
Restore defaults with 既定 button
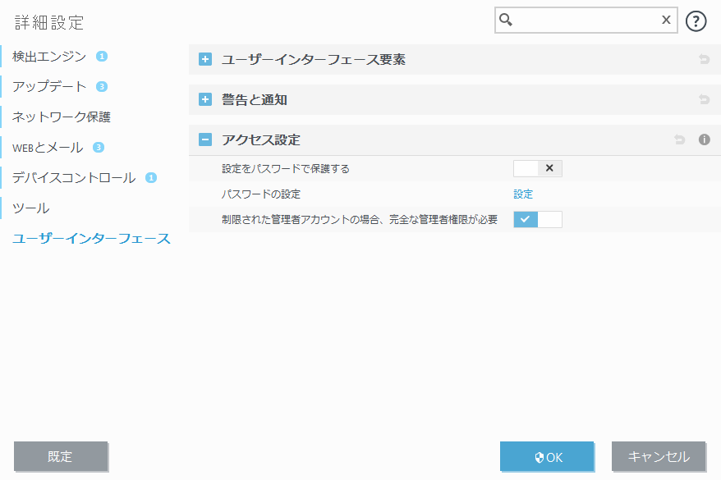click(61, 456)
